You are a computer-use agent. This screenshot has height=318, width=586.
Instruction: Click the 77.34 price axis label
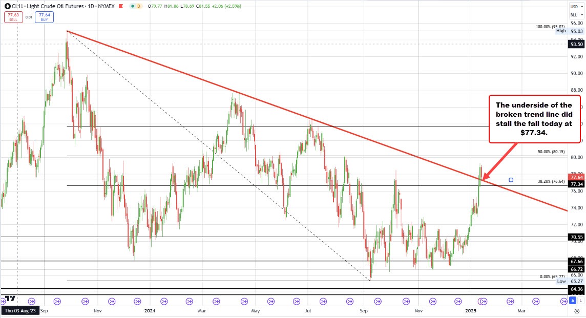pos(576,184)
